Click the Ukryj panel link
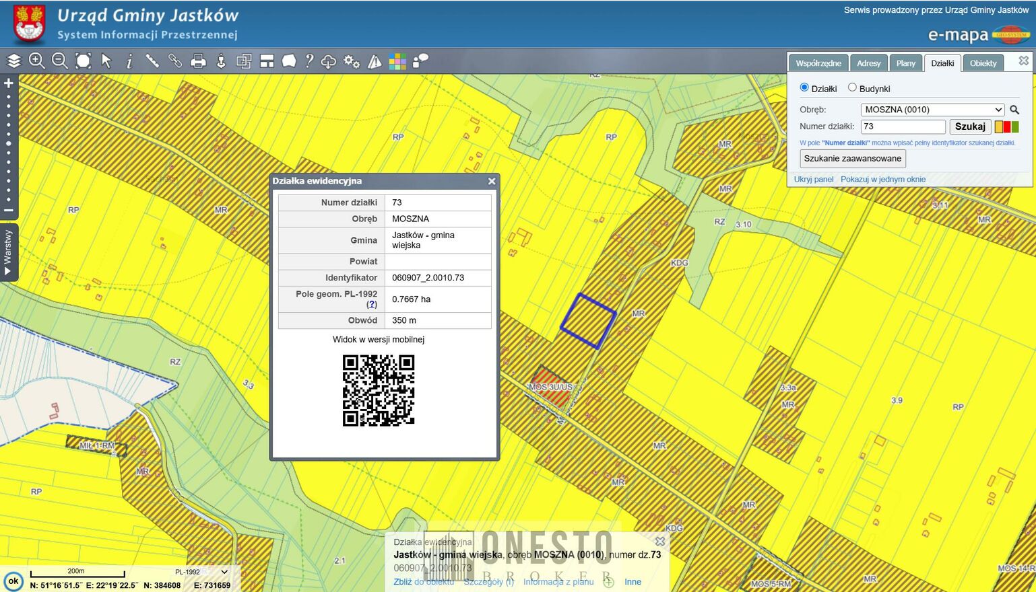The width and height of the screenshot is (1036, 592). click(x=813, y=180)
